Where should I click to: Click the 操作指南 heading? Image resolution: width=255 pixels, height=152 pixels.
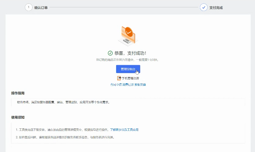tap(18, 93)
